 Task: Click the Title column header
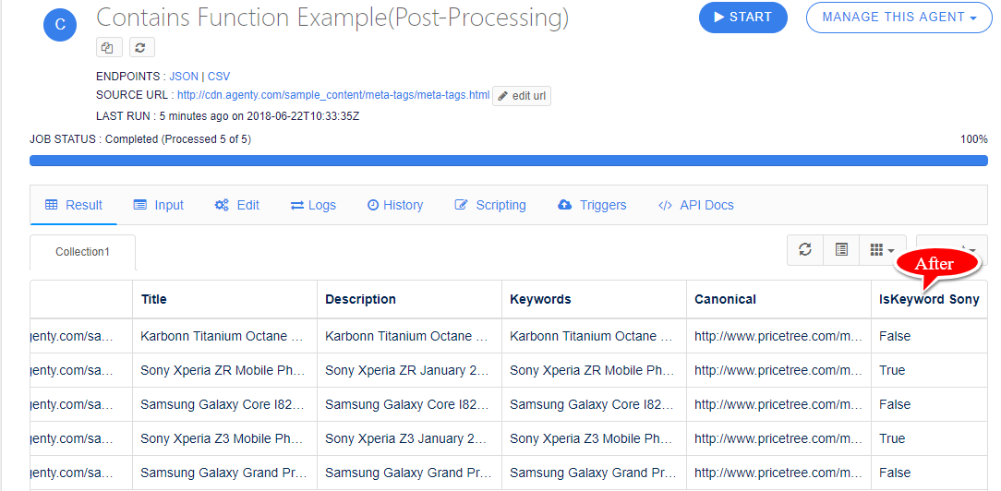(x=224, y=299)
